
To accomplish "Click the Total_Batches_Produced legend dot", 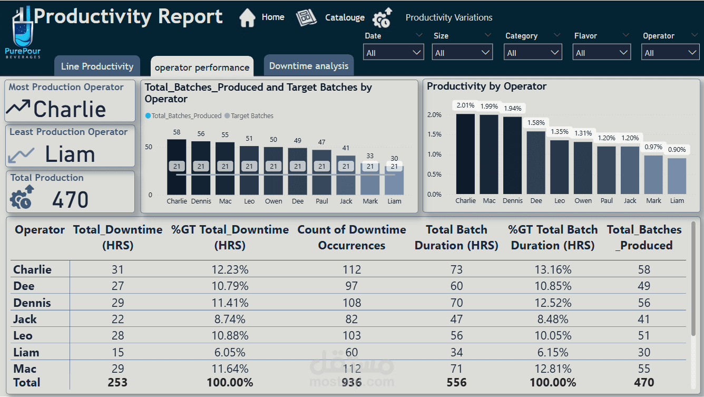I will pyautogui.click(x=148, y=116).
